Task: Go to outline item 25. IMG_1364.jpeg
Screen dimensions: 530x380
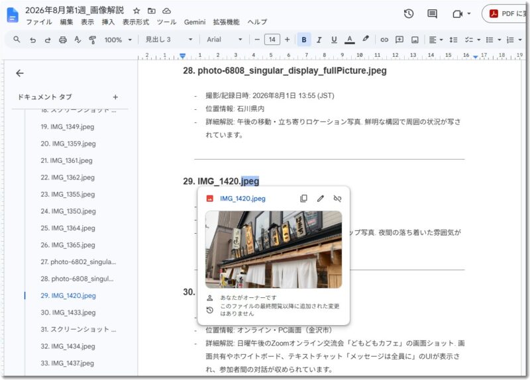Action: tap(68, 228)
